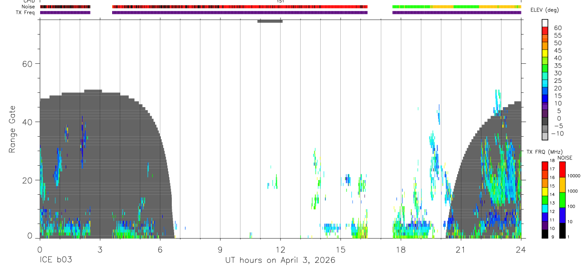Click the Range Gate tick label '60'
This screenshot has width=586, height=270.
[26, 64]
